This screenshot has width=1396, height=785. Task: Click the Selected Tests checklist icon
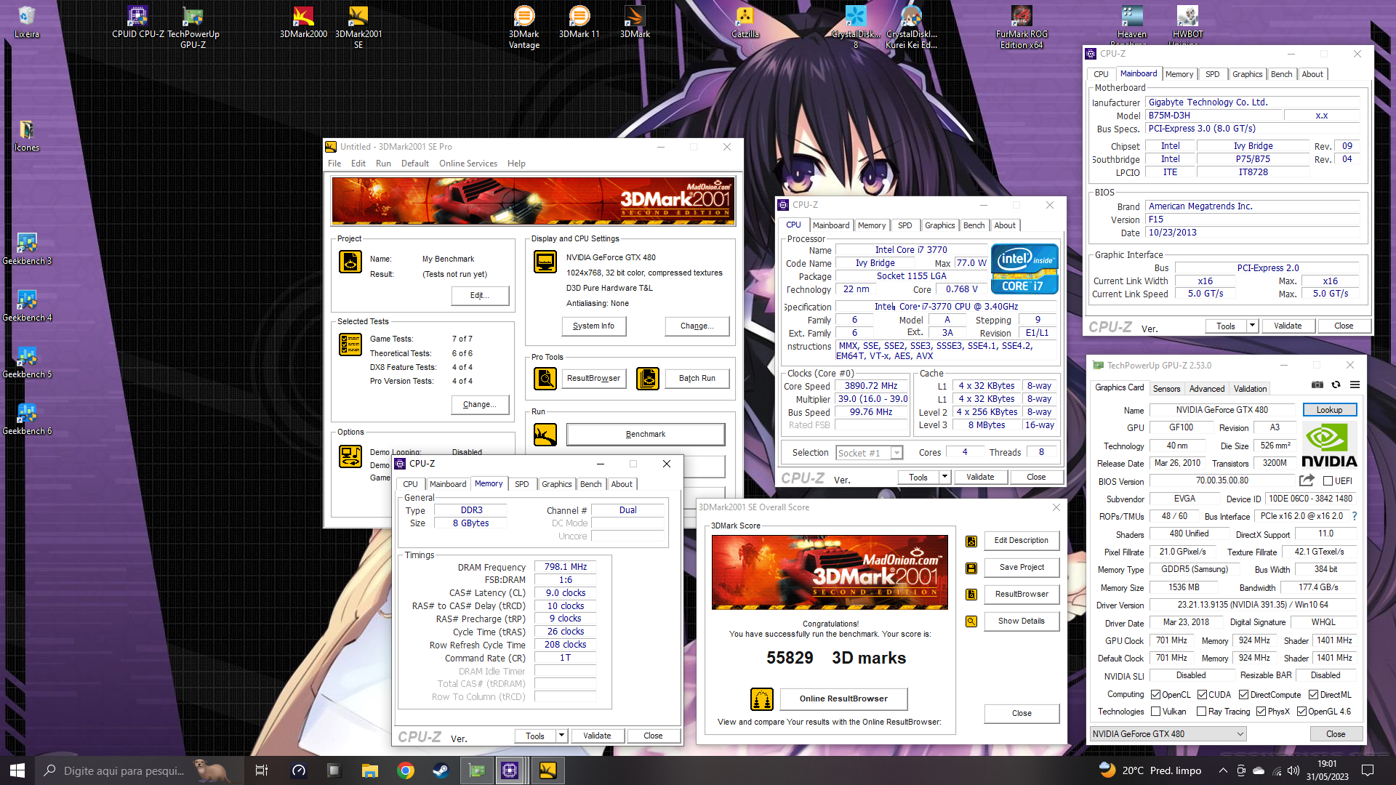pyautogui.click(x=350, y=345)
